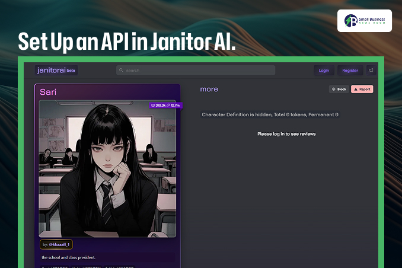Click the Sari character name heading
The image size is (402, 268).
pyautogui.click(x=48, y=92)
